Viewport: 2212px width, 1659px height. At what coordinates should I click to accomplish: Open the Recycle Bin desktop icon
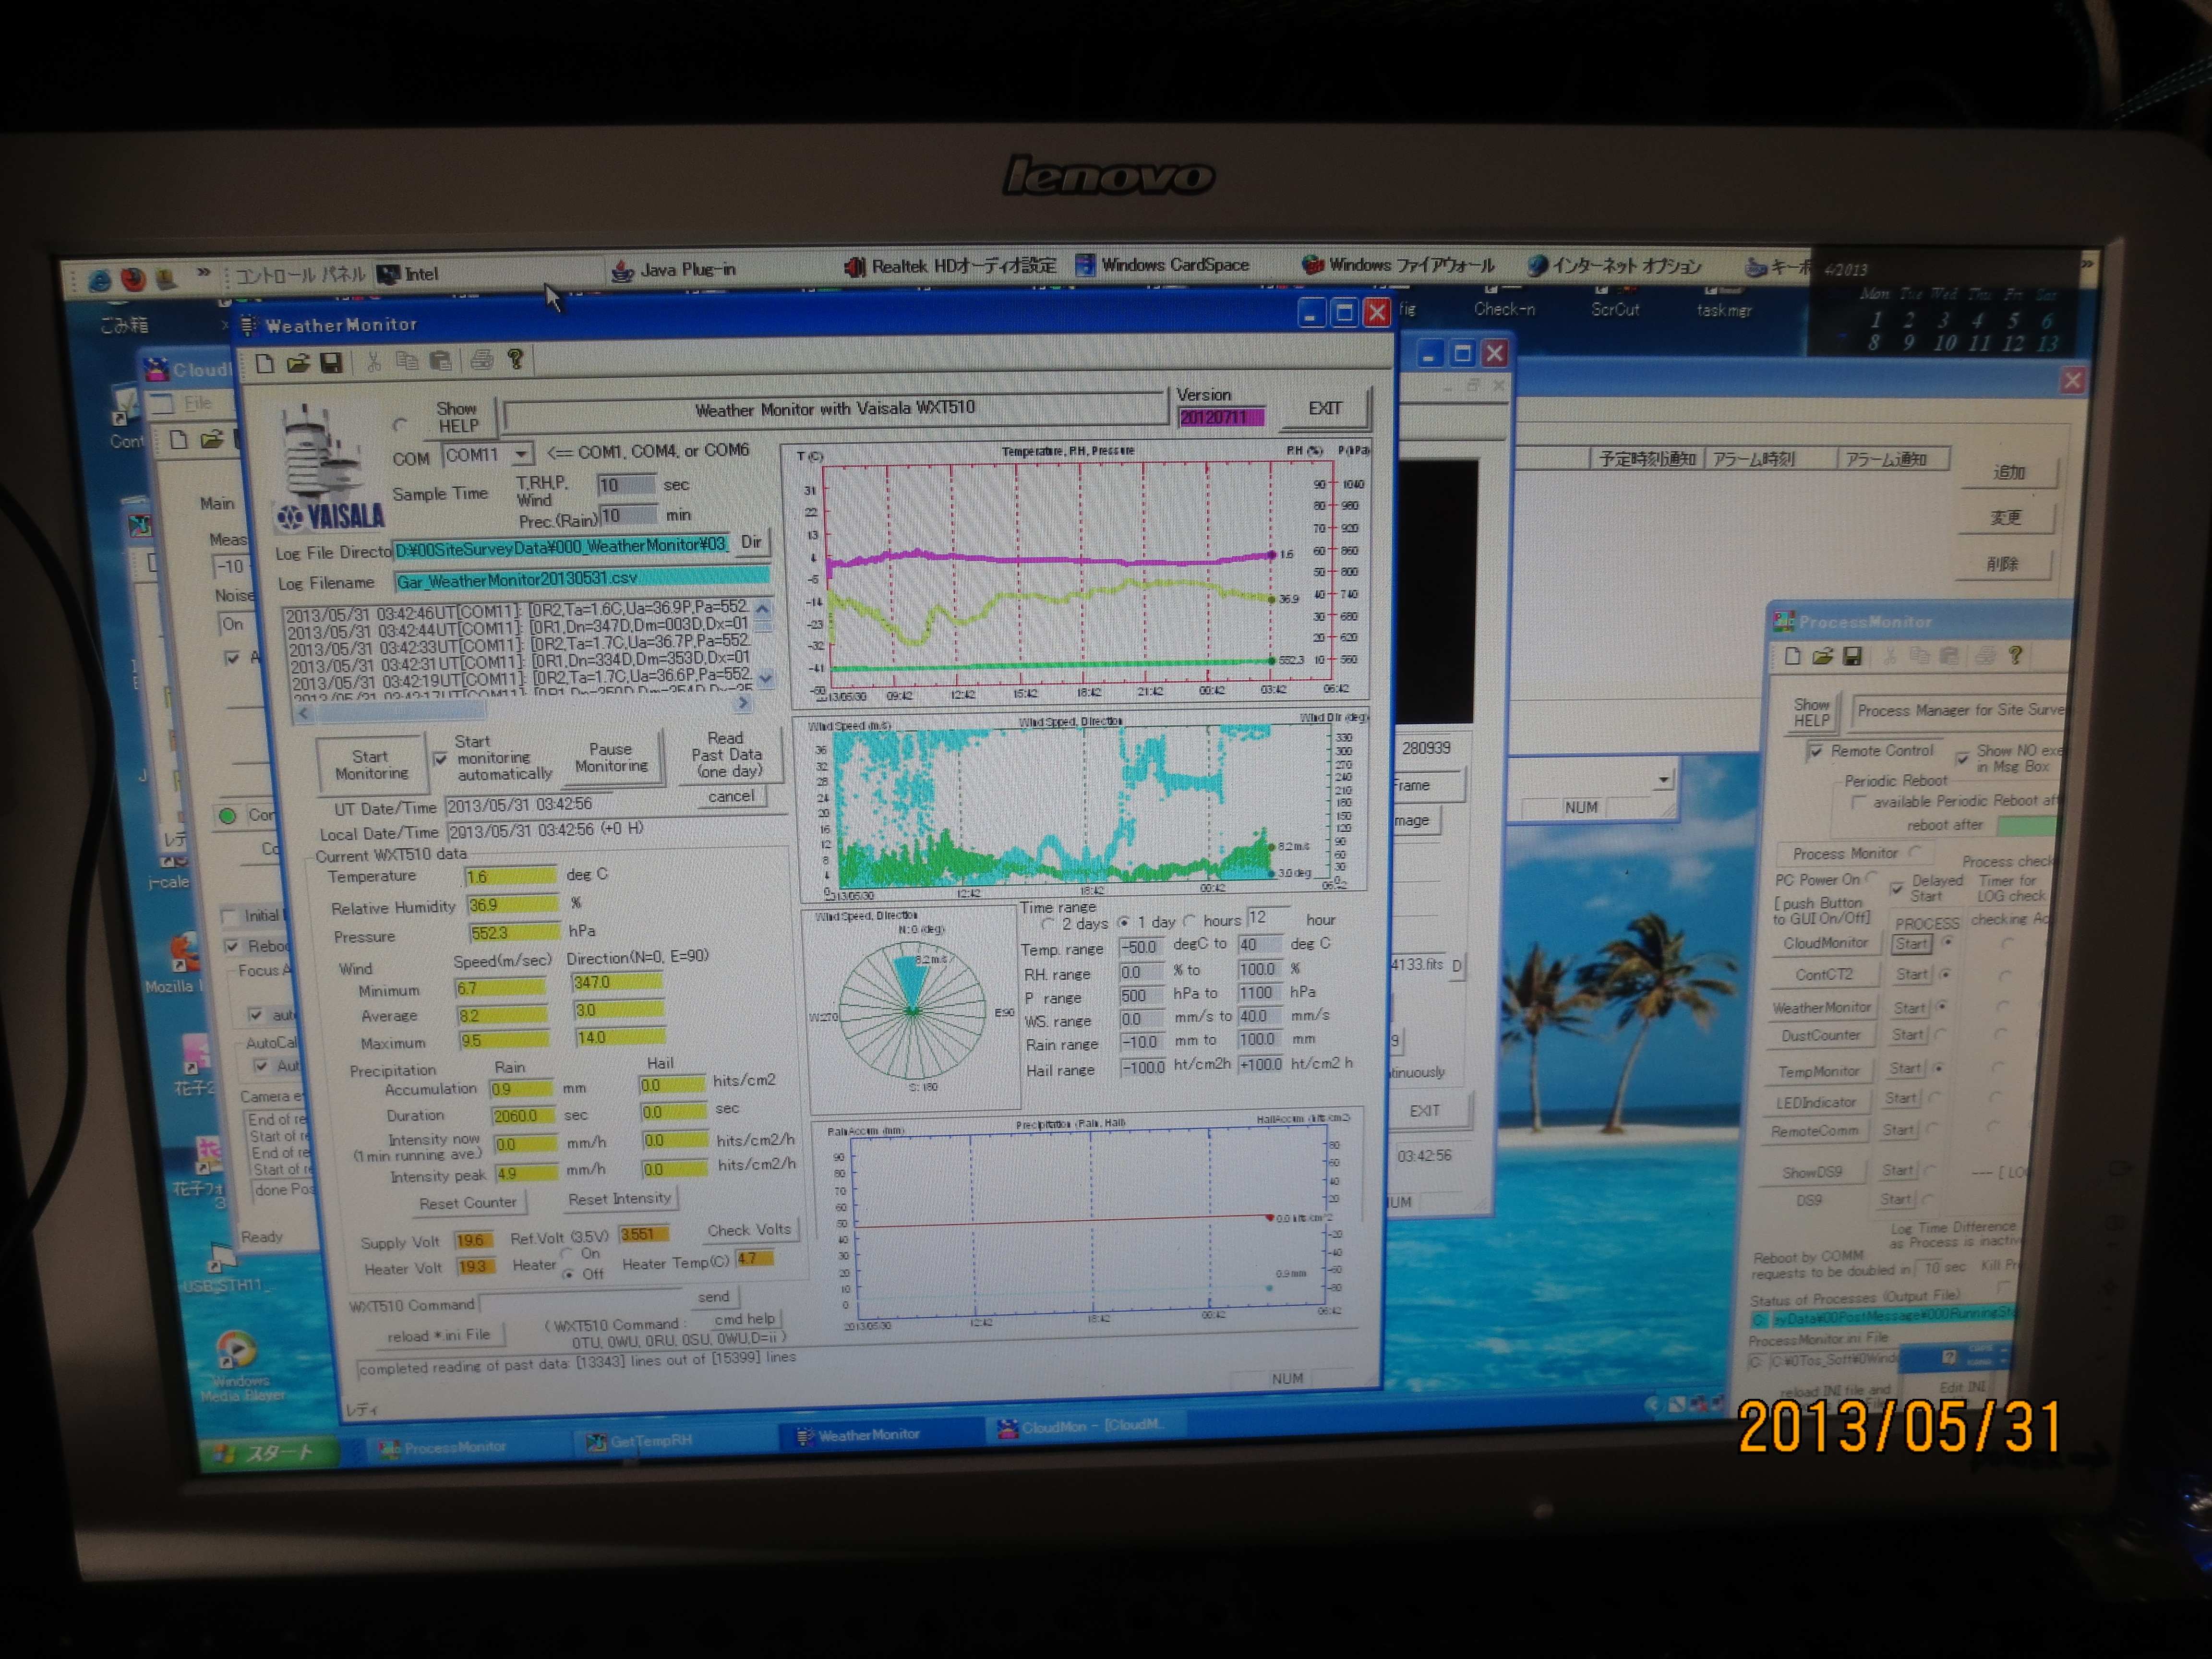pos(124,325)
